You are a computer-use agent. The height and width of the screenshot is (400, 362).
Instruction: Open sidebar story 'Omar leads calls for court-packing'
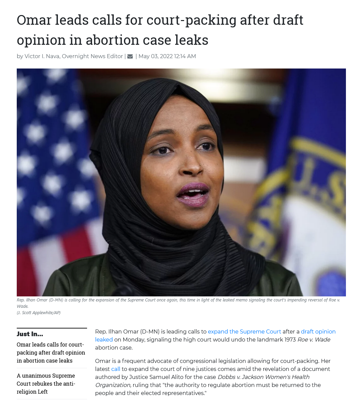tap(51, 353)
